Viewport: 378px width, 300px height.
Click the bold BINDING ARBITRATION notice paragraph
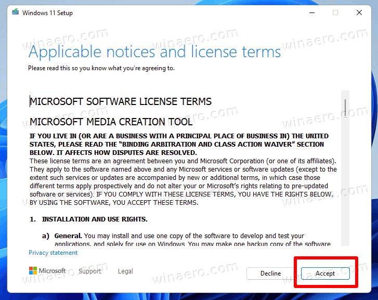179,144
